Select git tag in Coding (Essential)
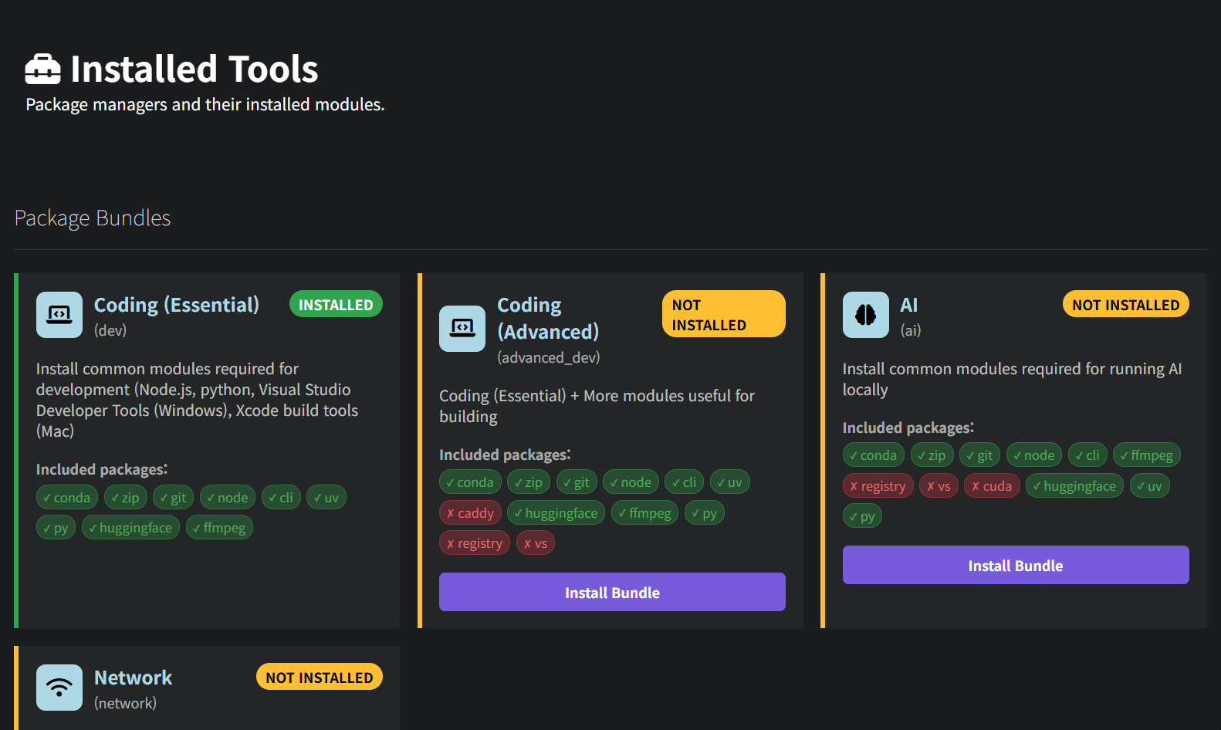The width and height of the screenshot is (1221, 730). (174, 498)
